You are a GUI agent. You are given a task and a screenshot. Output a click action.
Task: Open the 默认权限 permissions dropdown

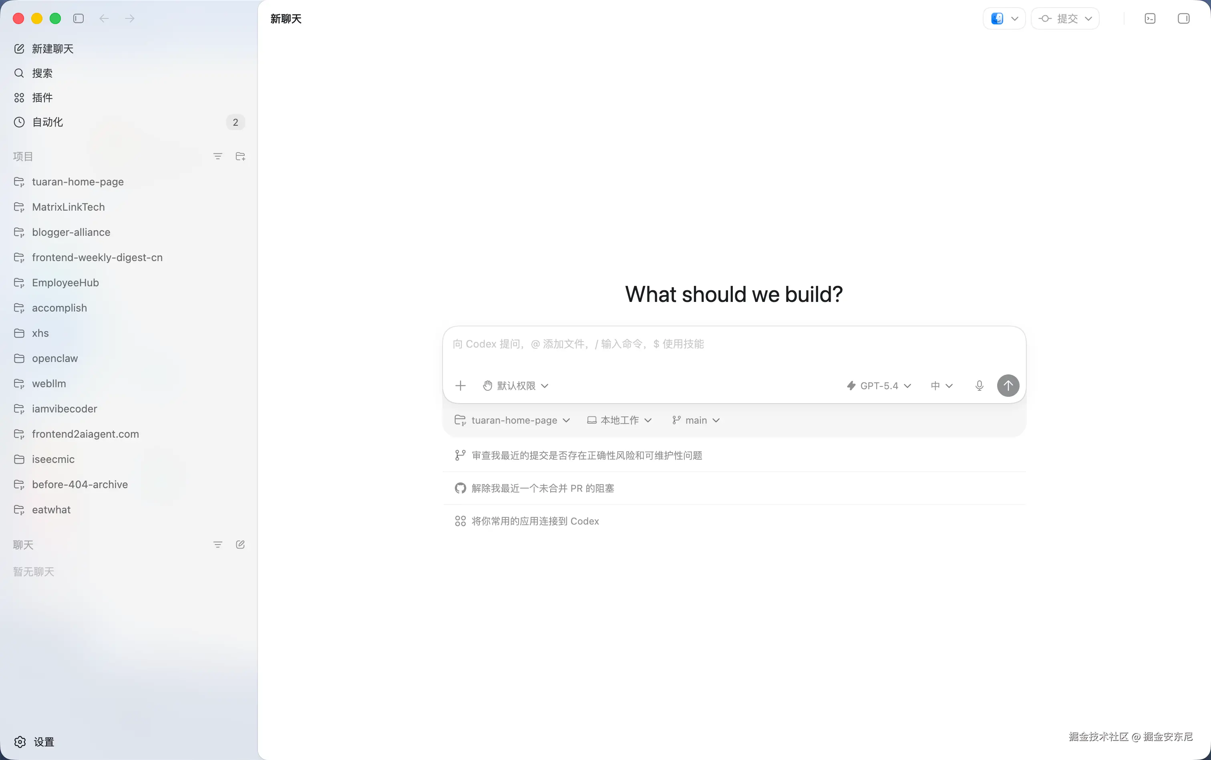coord(515,386)
